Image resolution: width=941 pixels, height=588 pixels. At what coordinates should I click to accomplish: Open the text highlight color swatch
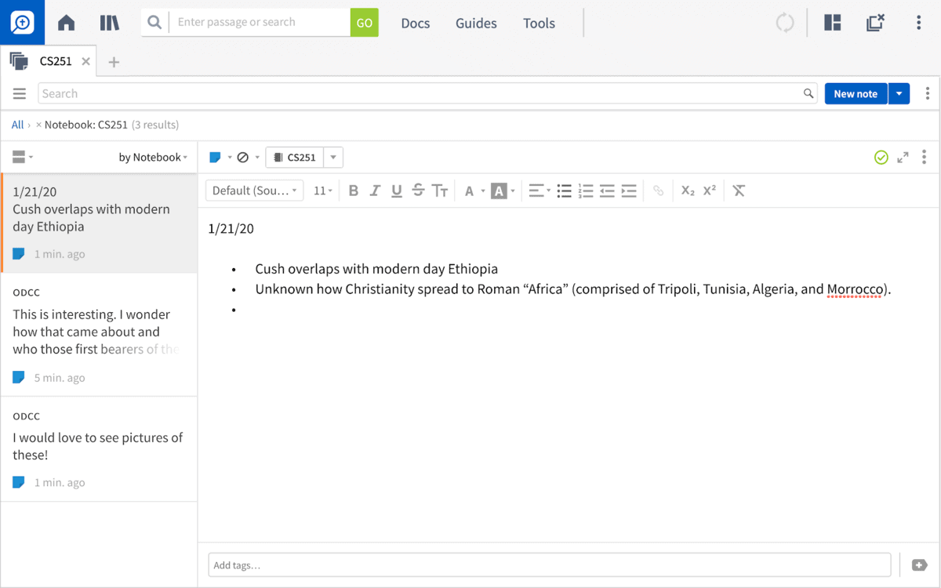pos(500,191)
